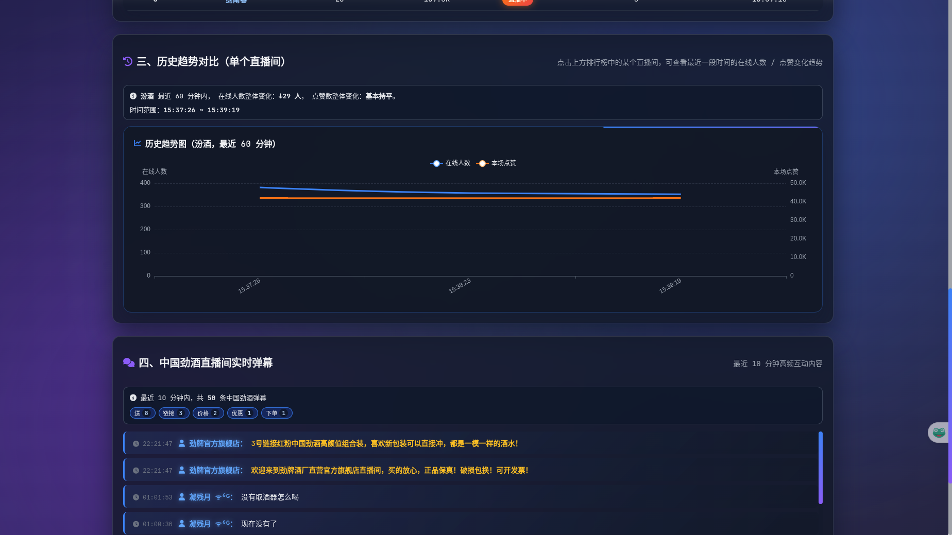This screenshot has height=535, width=952.
Task: Toggle 在线人数 series in chart legend
Action: click(450, 163)
